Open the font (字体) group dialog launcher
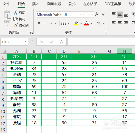 [106, 33]
